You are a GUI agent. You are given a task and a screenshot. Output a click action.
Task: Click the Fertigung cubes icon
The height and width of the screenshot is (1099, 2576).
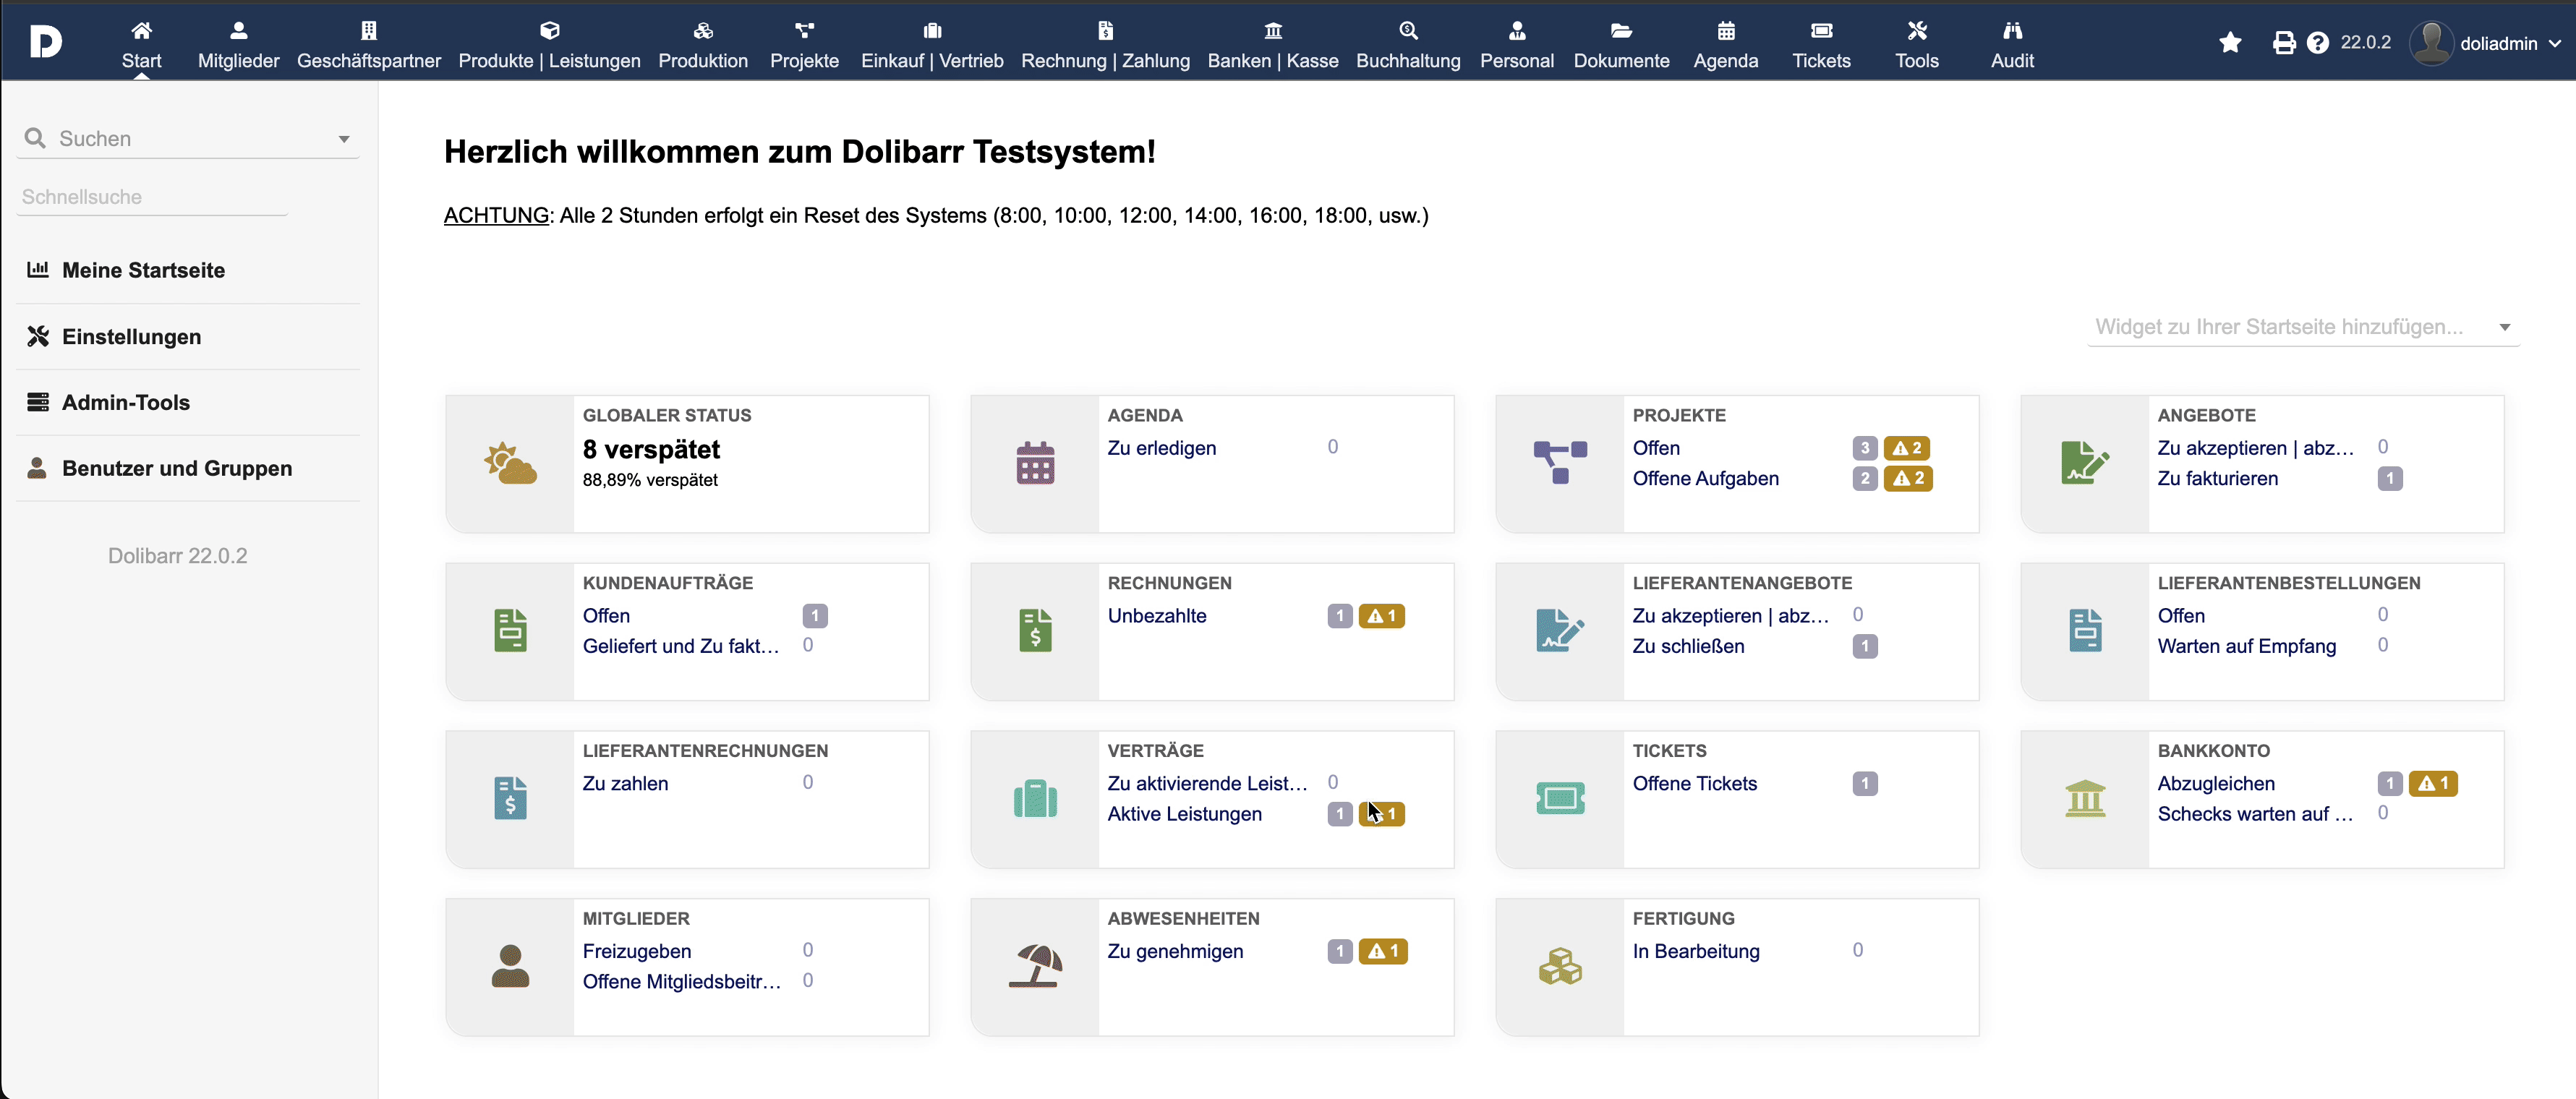(x=1560, y=967)
